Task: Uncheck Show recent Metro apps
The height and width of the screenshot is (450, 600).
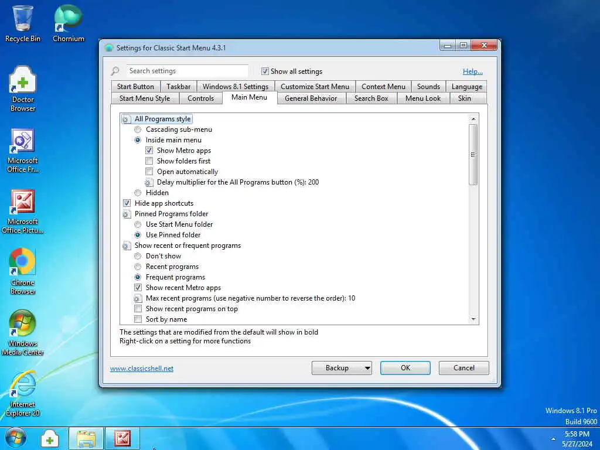Action: (x=138, y=287)
